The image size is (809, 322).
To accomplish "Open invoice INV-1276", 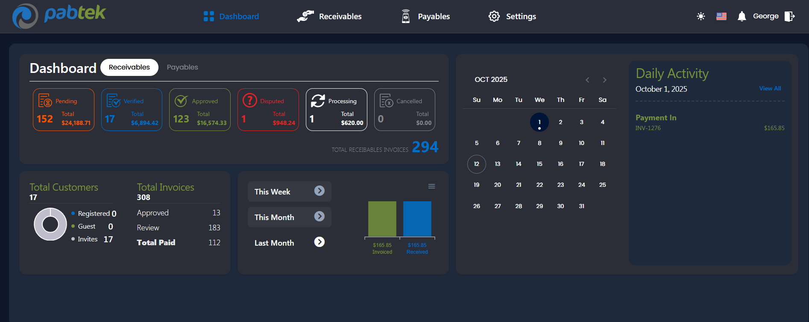I will pos(648,128).
